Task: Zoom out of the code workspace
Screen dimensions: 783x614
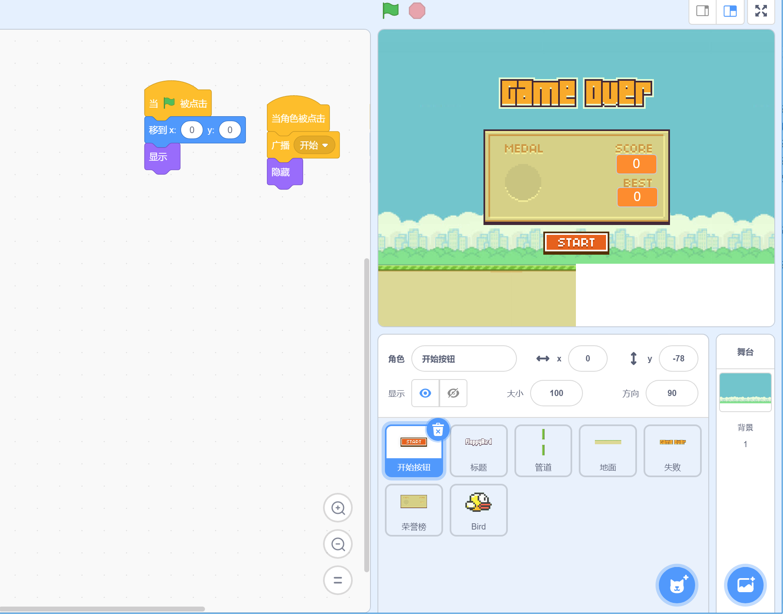Action: pyautogui.click(x=338, y=544)
